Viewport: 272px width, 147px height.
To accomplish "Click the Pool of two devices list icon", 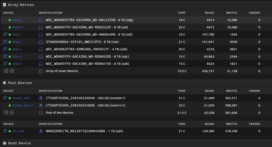I will [41, 113].
